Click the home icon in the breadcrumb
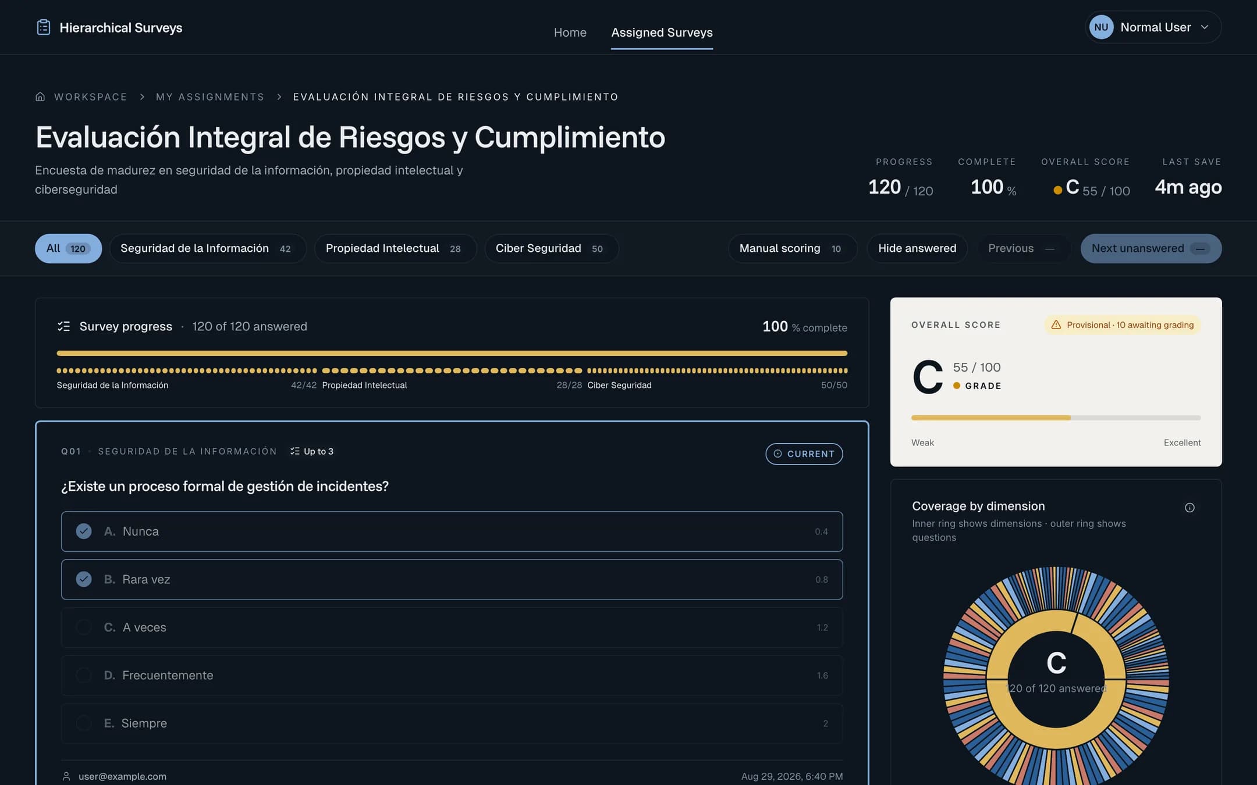1257x785 pixels. [x=40, y=97]
